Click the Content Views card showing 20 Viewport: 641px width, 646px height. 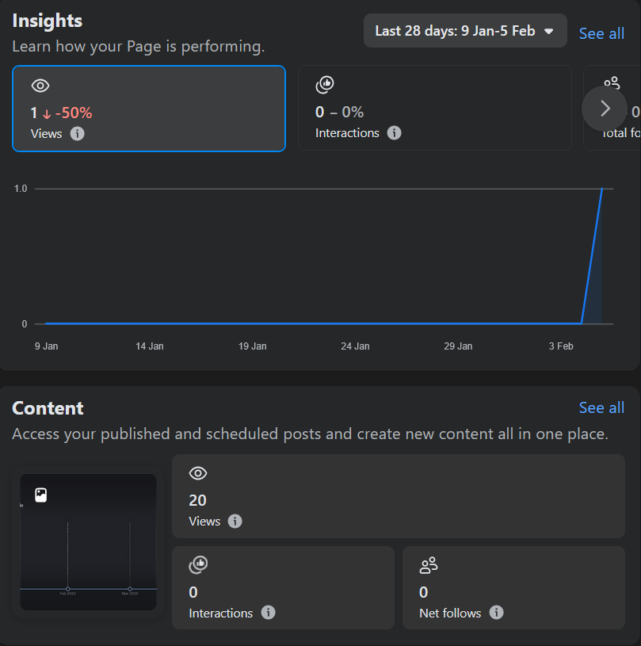tap(398, 496)
